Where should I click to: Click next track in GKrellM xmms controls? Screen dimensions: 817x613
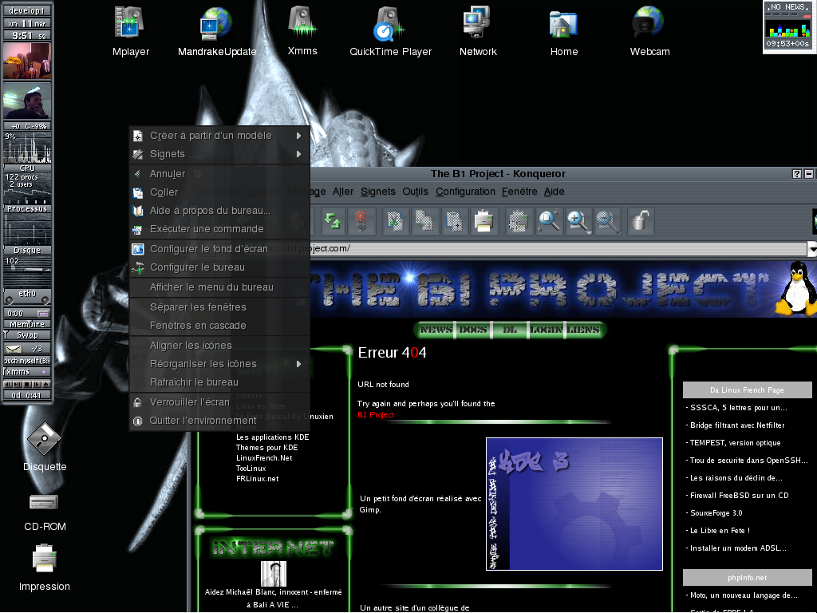tap(37, 384)
